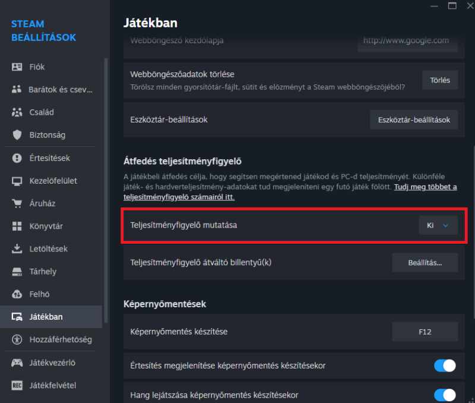Click the STEAM BEÁLLÍTÁSOK title
475x403 pixels.
[x=43, y=31]
